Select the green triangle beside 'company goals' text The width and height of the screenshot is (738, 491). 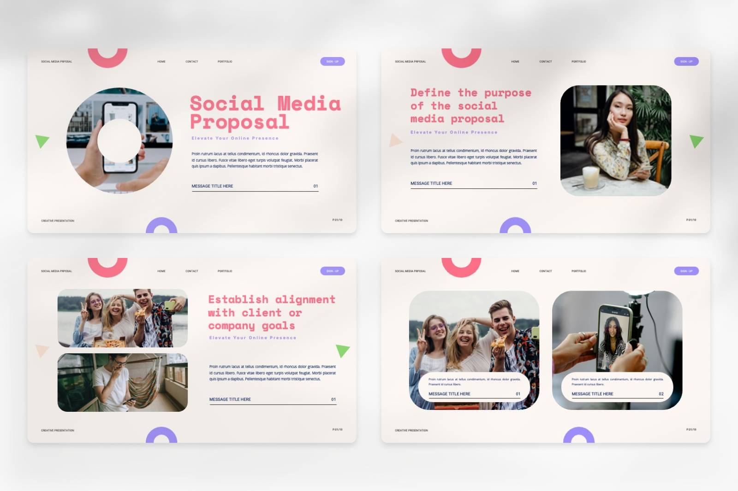click(341, 349)
